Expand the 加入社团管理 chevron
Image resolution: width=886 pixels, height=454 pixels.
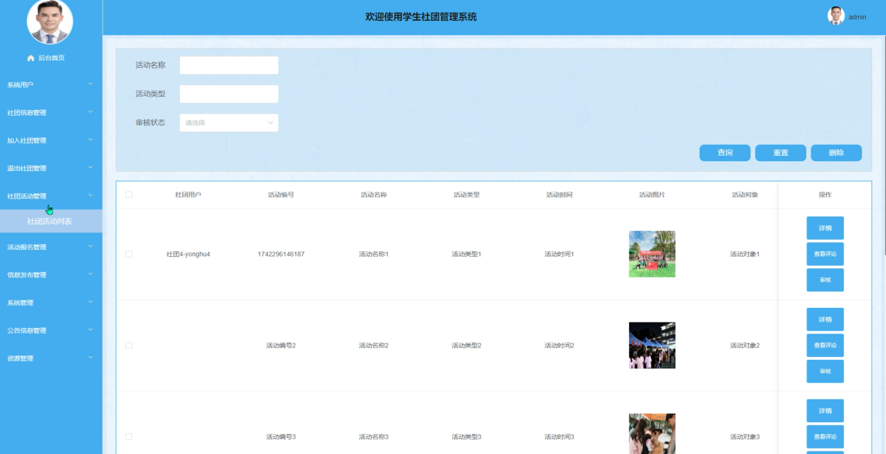(x=91, y=140)
